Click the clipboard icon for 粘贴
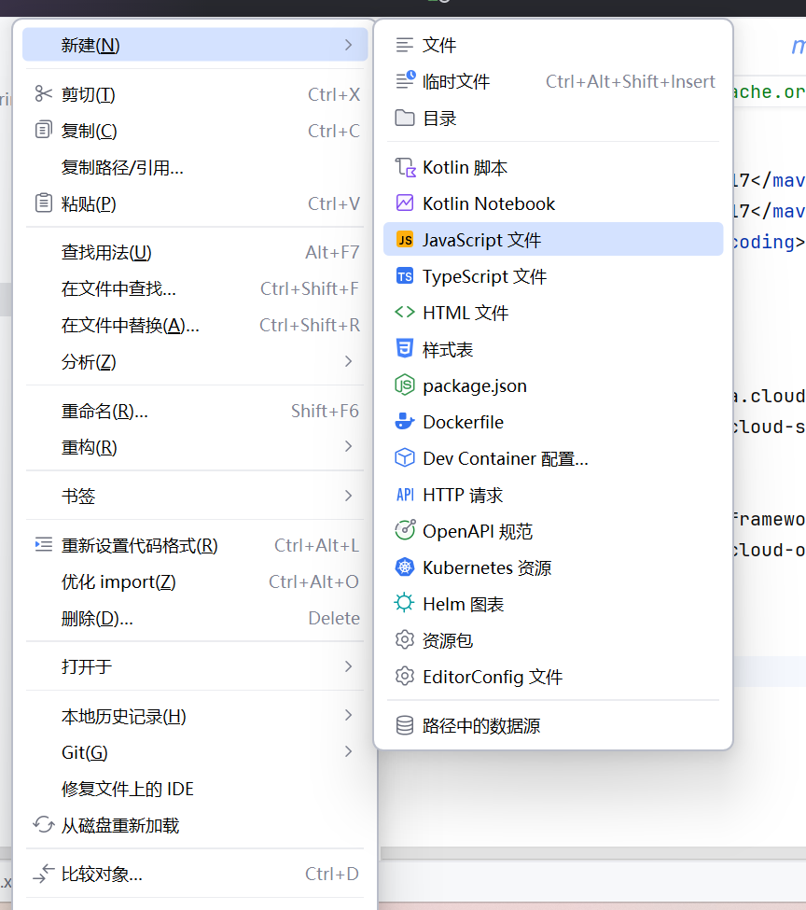Image resolution: width=806 pixels, height=910 pixels. [44, 203]
